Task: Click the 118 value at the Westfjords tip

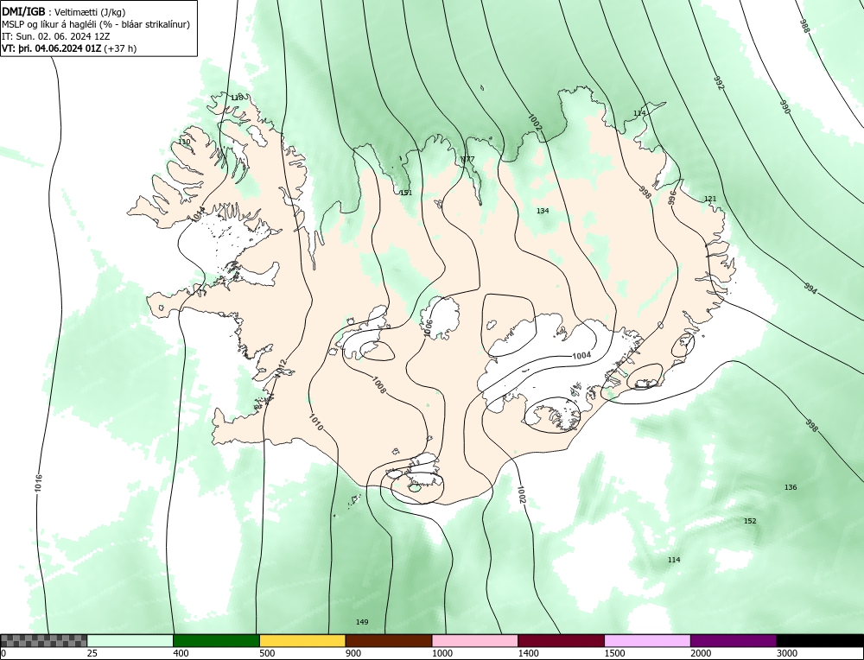Action: click(x=236, y=98)
